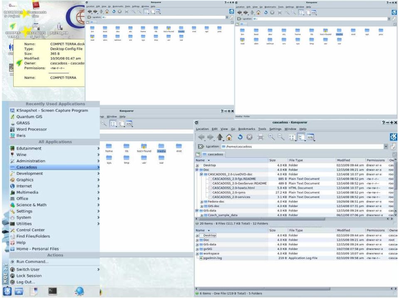
Task: Open Tools menu in cascadoss Konqueror
Action: pyautogui.click(x=262, y=129)
